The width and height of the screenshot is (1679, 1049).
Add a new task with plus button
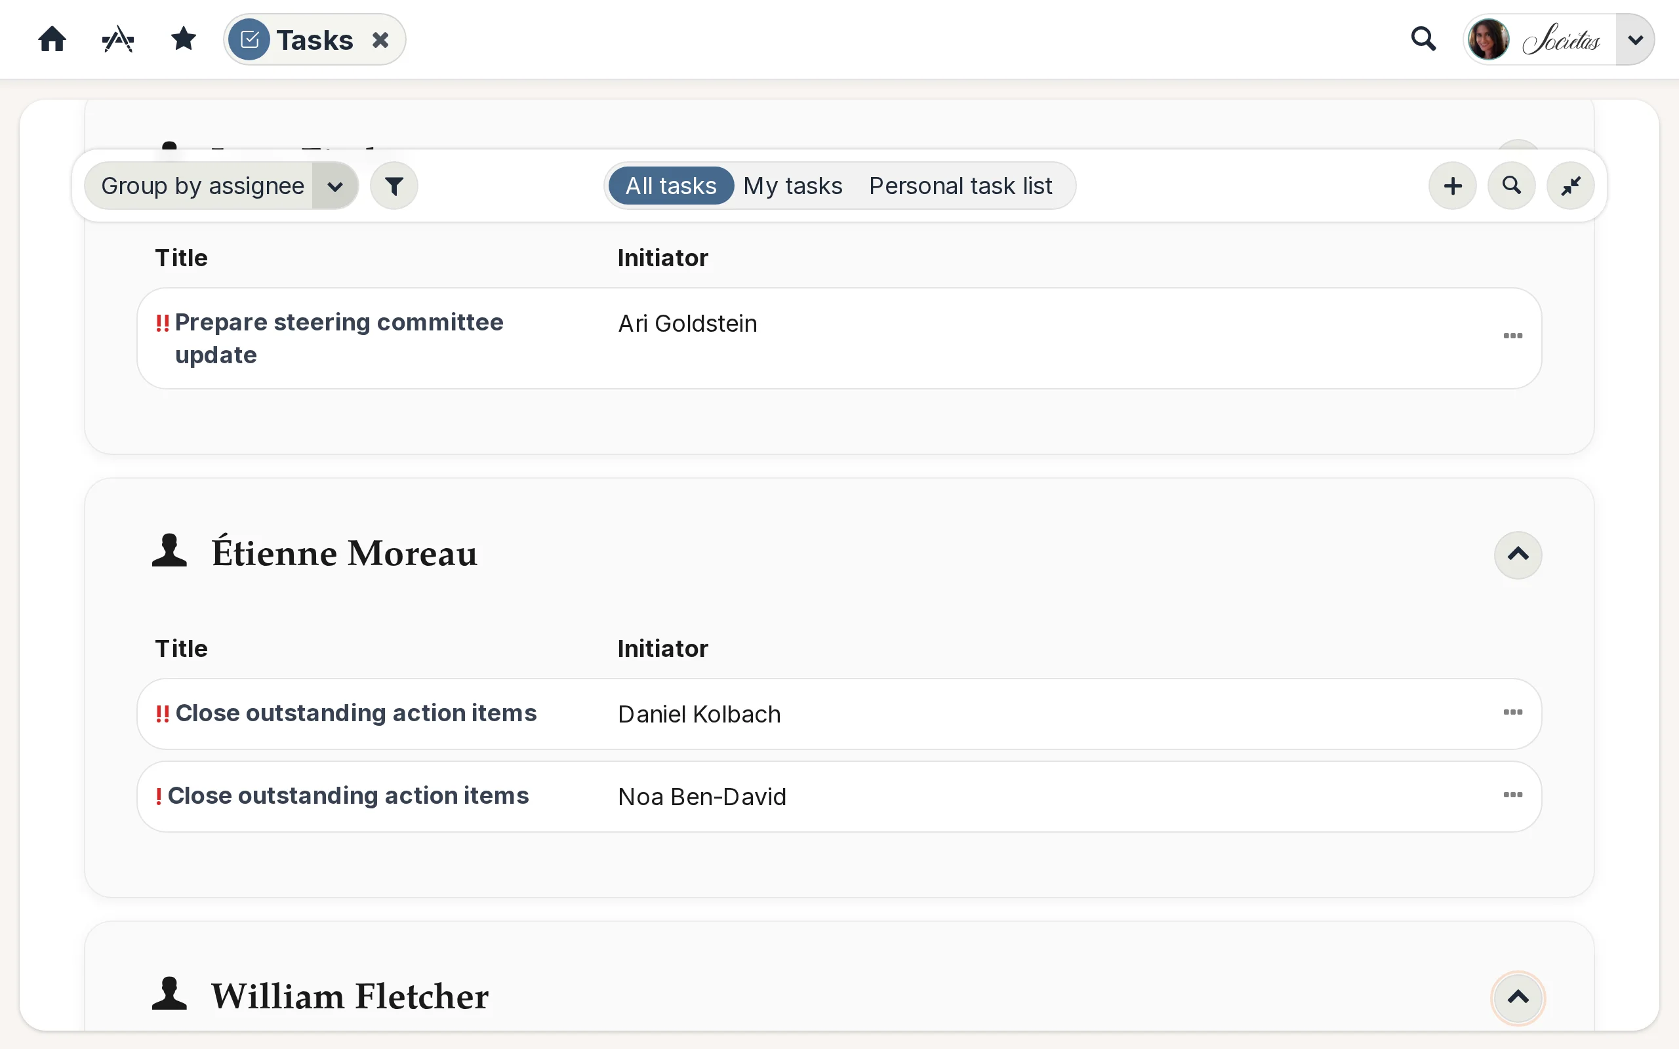[1452, 186]
